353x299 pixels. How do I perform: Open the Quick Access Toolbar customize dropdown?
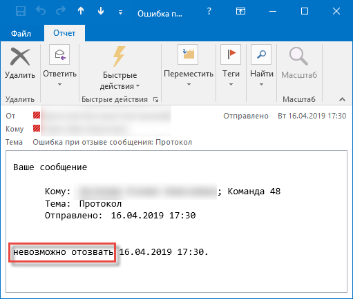coord(120,12)
